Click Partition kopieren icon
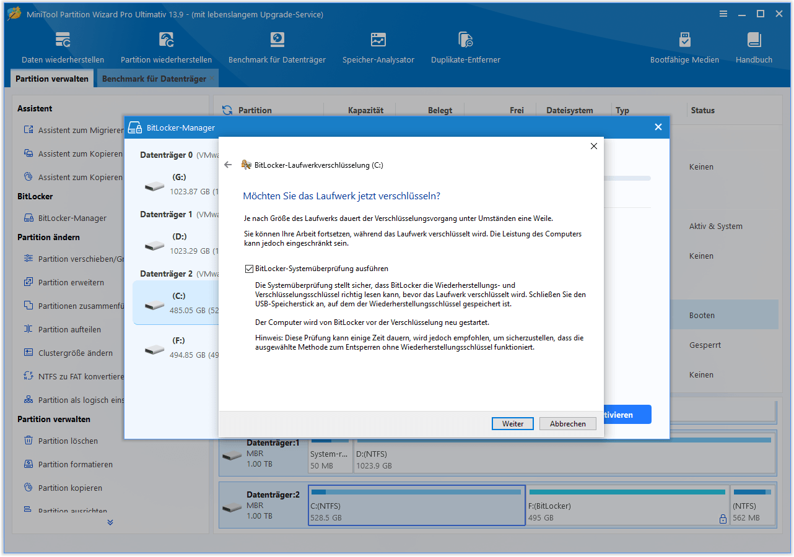The width and height of the screenshot is (794, 557). [x=28, y=488]
